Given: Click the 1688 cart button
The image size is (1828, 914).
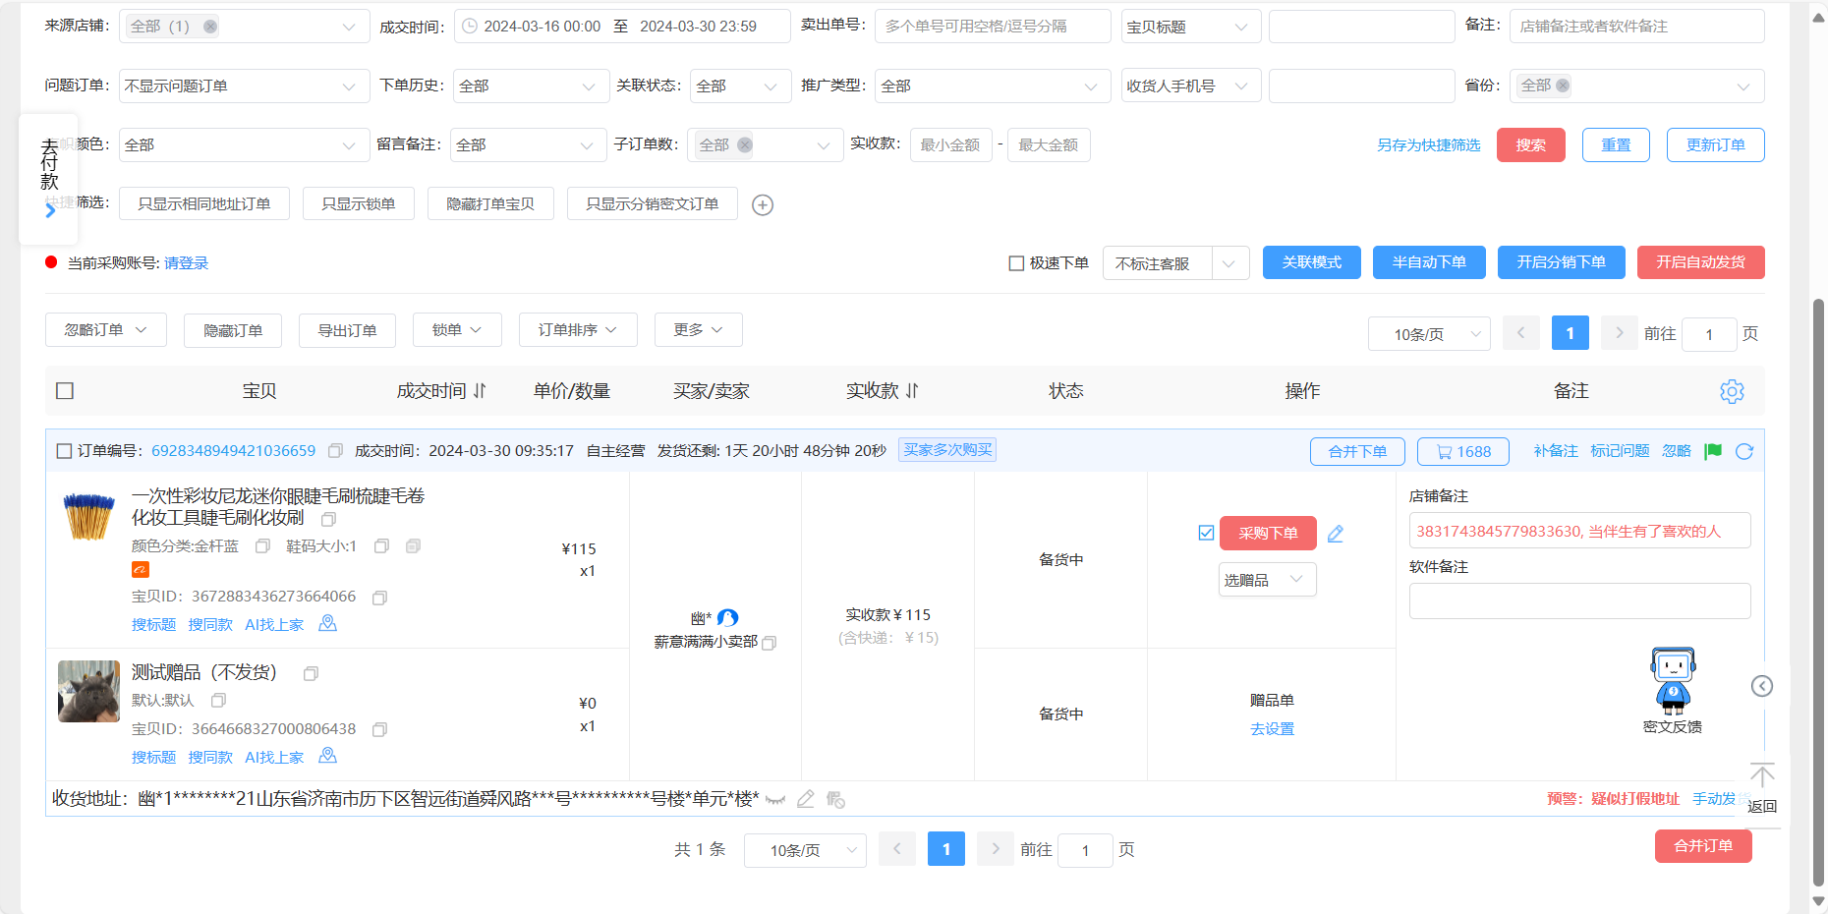Looking at the screenshot, I should (1464, 451).
